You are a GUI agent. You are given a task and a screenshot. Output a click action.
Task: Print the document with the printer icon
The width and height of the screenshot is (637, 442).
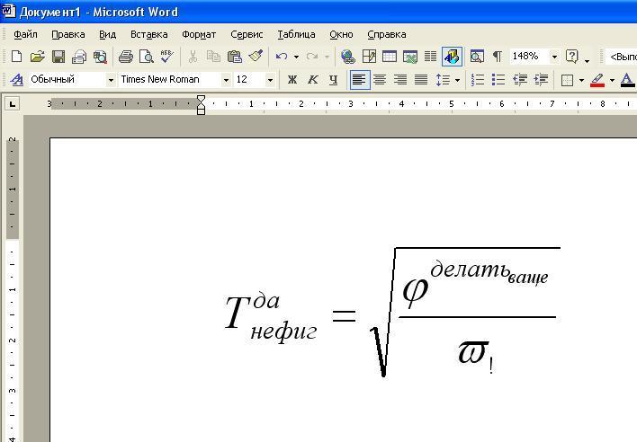pos(126,57)
